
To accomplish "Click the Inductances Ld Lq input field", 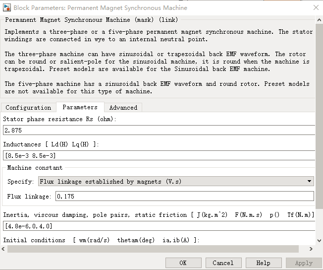I will click(159, 155).
